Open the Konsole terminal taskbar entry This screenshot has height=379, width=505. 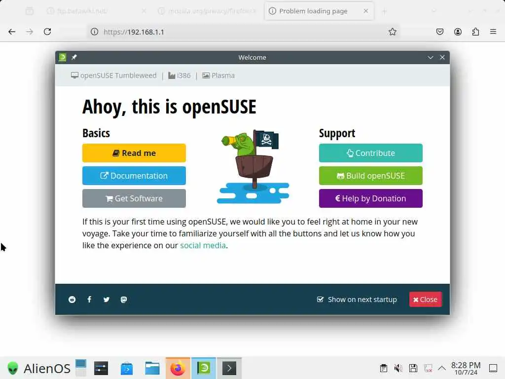(229, 368)
